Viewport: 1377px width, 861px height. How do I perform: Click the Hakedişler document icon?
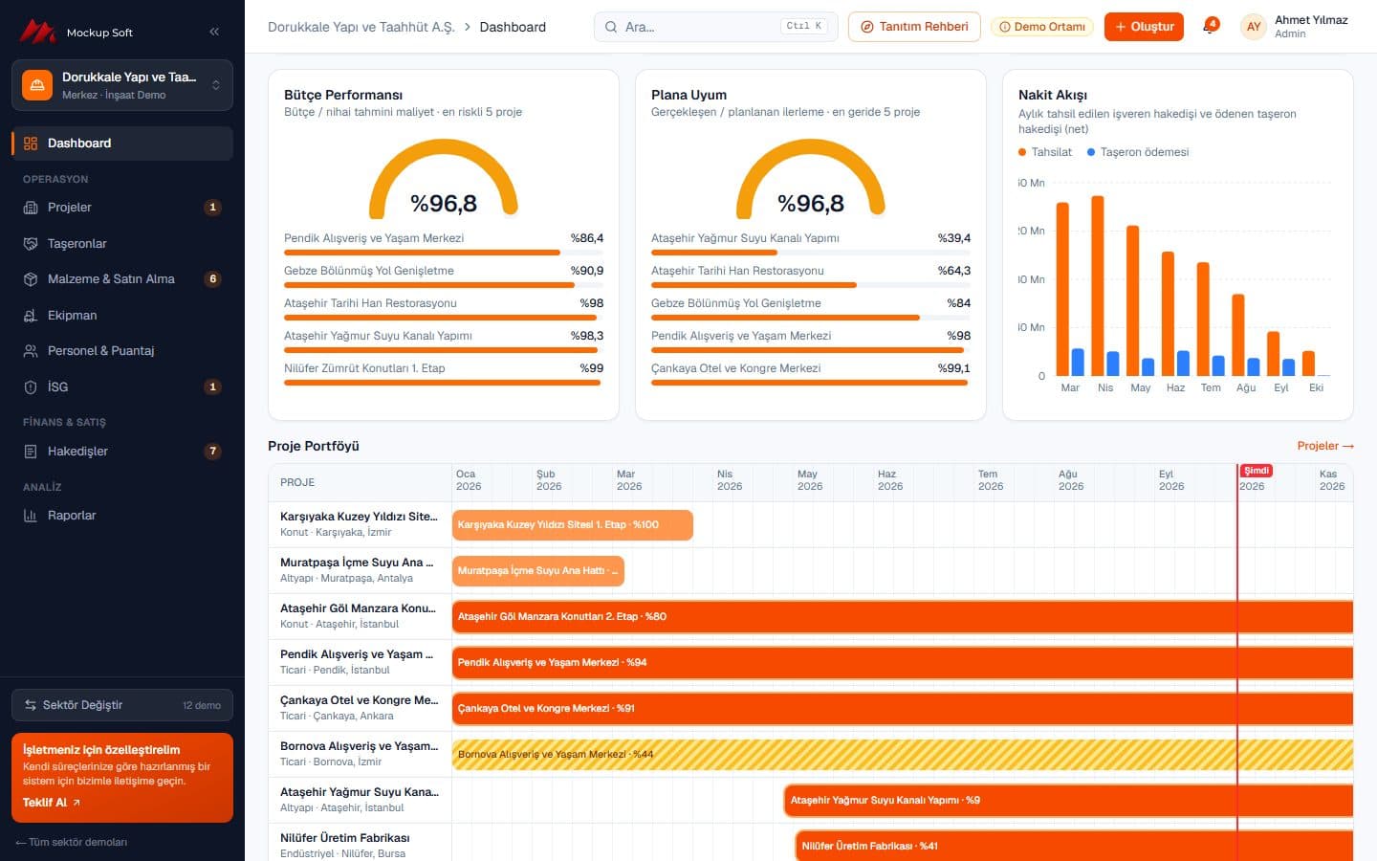[31, 452]
